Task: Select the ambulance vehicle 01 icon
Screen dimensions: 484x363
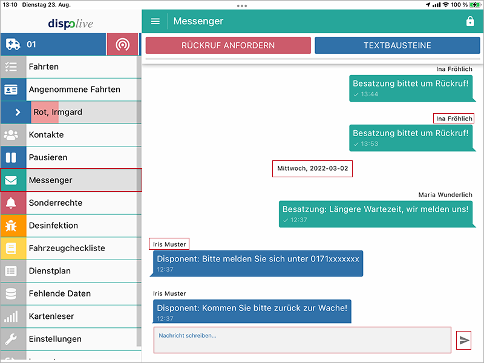Action: click(x=13, y=45)
